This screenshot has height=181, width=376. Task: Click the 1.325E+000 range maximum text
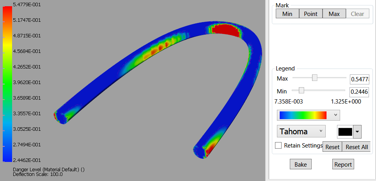click(x=346, y=102)
